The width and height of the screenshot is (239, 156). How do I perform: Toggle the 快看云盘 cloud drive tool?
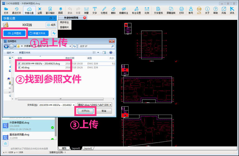[x=29, y=11]
